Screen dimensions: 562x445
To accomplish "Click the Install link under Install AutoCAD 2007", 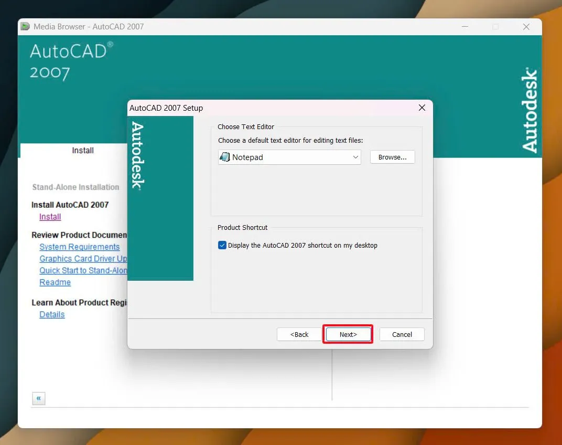I will click(x=50, y=217).
